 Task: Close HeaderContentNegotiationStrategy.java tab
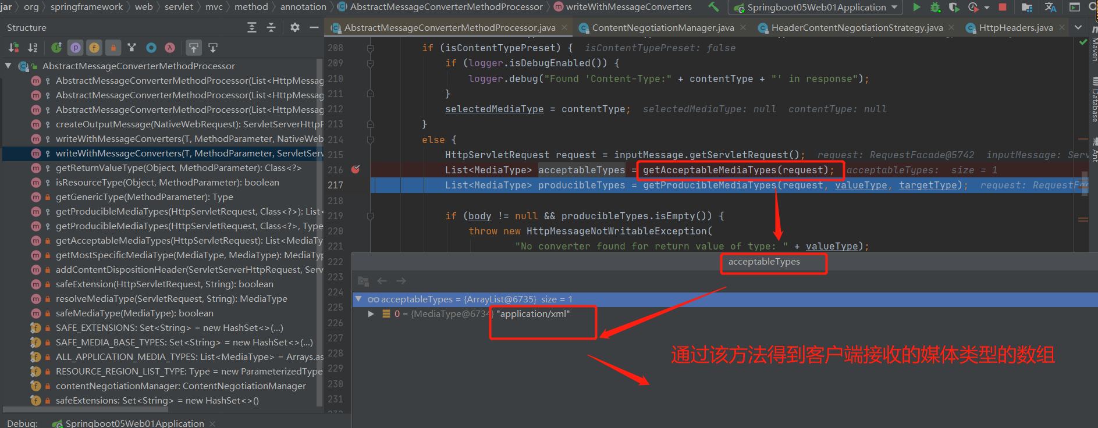pos(951,27)
